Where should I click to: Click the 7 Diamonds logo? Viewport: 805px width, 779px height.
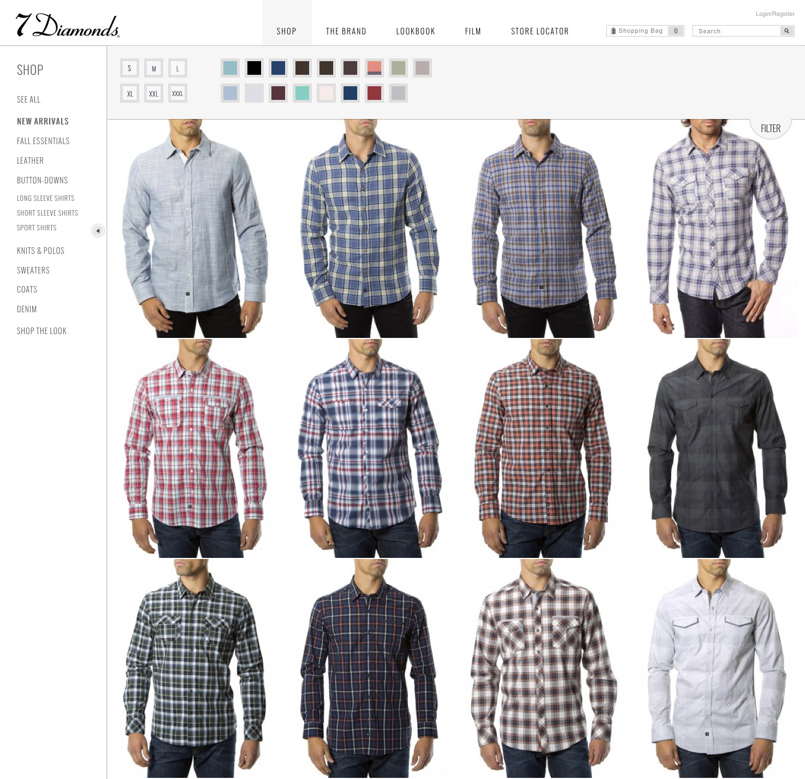point(68,26)
